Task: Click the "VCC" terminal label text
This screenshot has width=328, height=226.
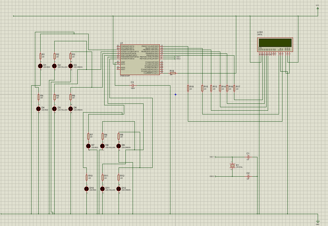Action: [x=317, y=5]
